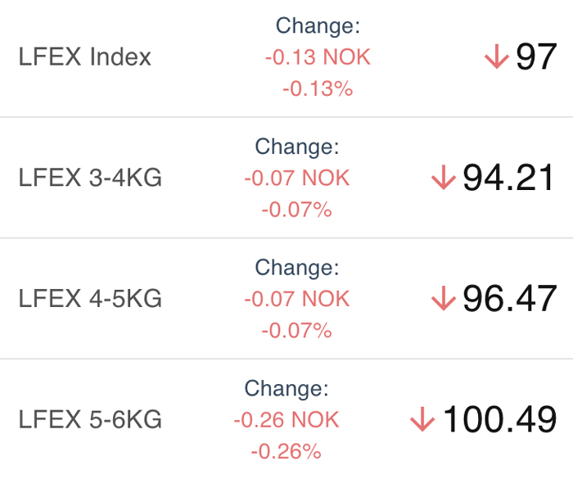Viewport: 573px width, 479px height.
Task: Click the Change: heading in LFEX Index row
Action: [x=318, y=26]
